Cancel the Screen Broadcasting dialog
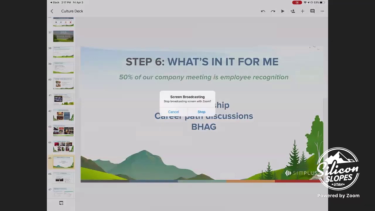Screen dimensions: 375x211 [173, 112]
